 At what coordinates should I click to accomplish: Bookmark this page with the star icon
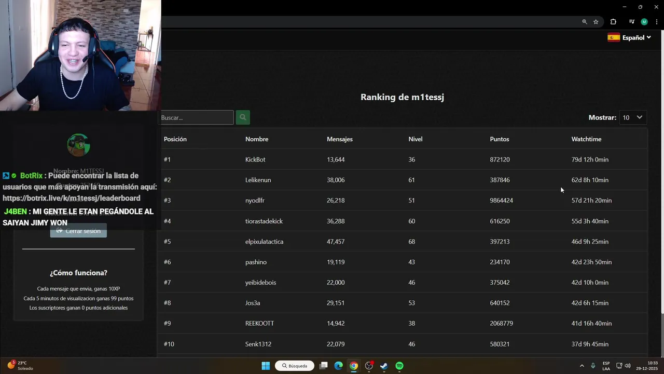click(x=596, y=22)
